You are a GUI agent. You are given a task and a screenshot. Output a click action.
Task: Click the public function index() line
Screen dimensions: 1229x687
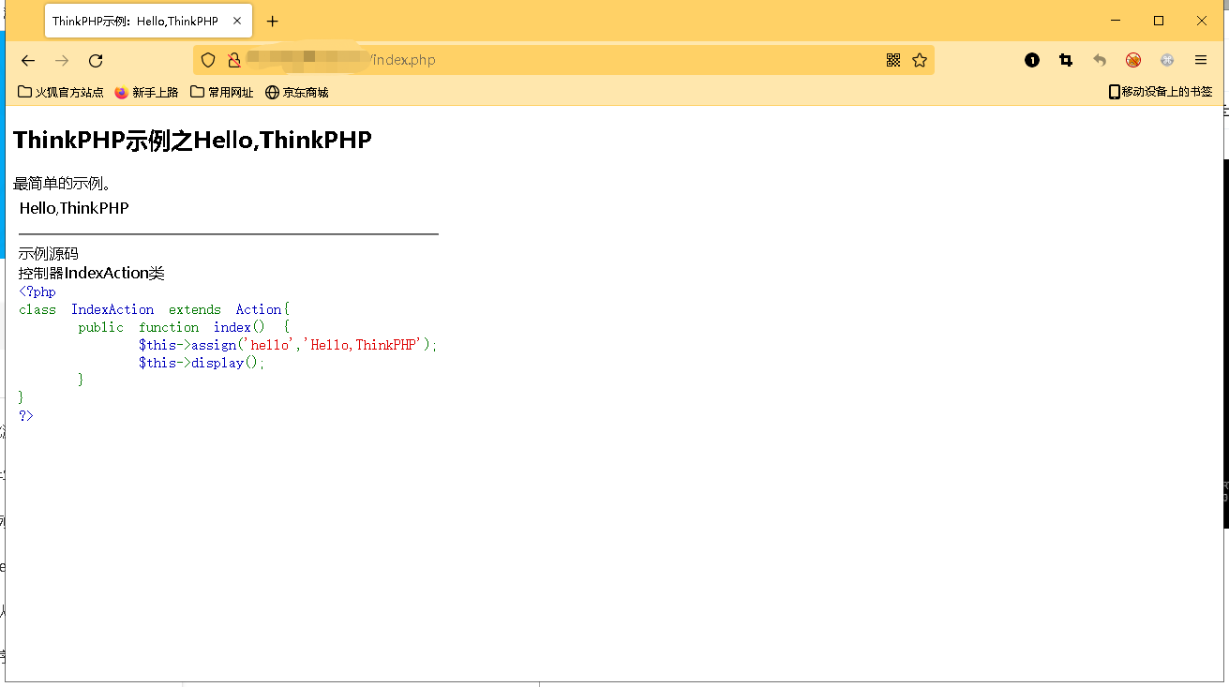tap(184, 327)
